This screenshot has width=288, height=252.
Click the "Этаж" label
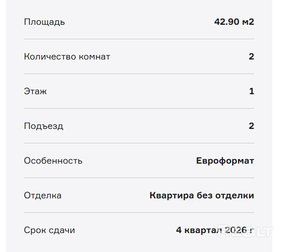tap(35, 92)
